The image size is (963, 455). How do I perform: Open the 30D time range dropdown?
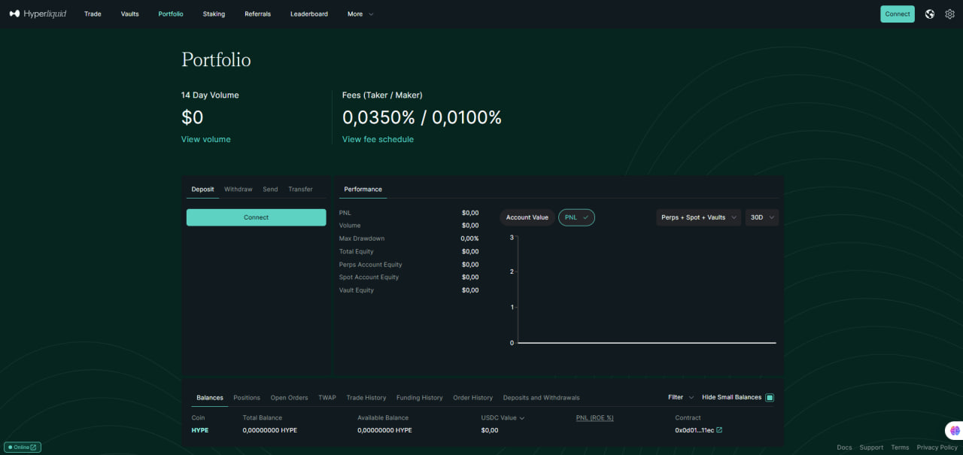[761, 217]
